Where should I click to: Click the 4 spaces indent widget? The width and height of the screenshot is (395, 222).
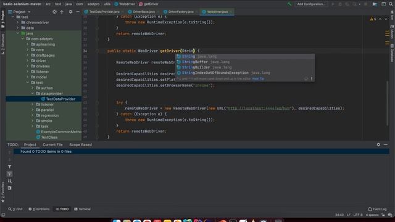coord(372,215)
